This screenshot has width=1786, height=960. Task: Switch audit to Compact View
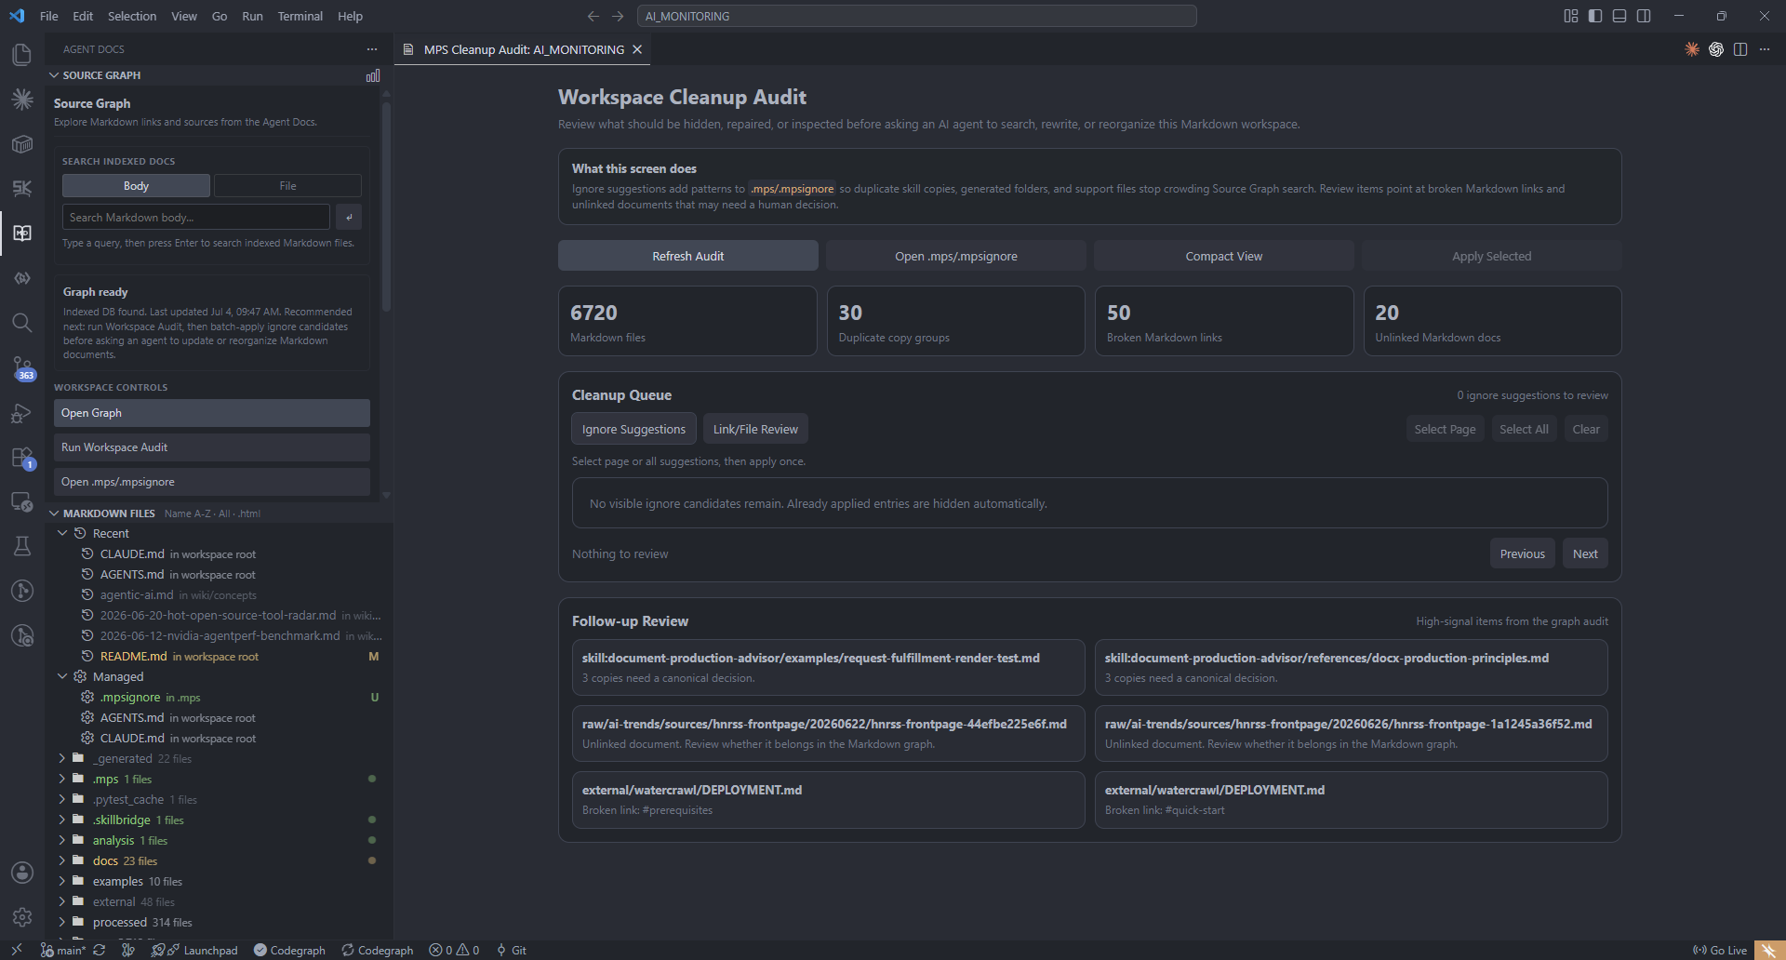[1223, 256]
